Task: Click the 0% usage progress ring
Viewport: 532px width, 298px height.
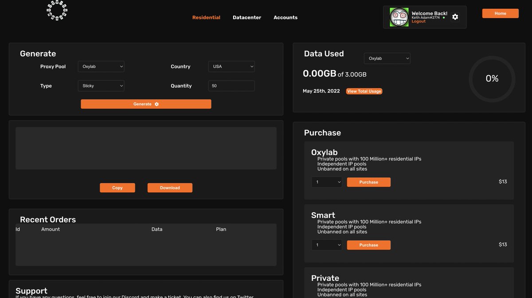Action: tap(492, 79)
